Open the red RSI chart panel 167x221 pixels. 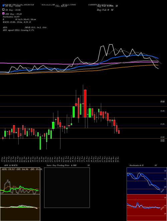pyautogui.click(x=147, y=208)
